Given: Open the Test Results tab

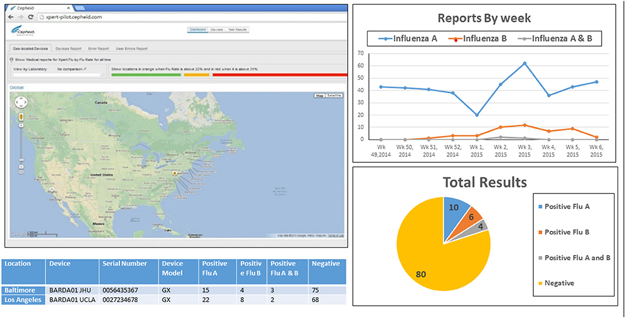Looking at the screenshot, I should tap(238, 29).
